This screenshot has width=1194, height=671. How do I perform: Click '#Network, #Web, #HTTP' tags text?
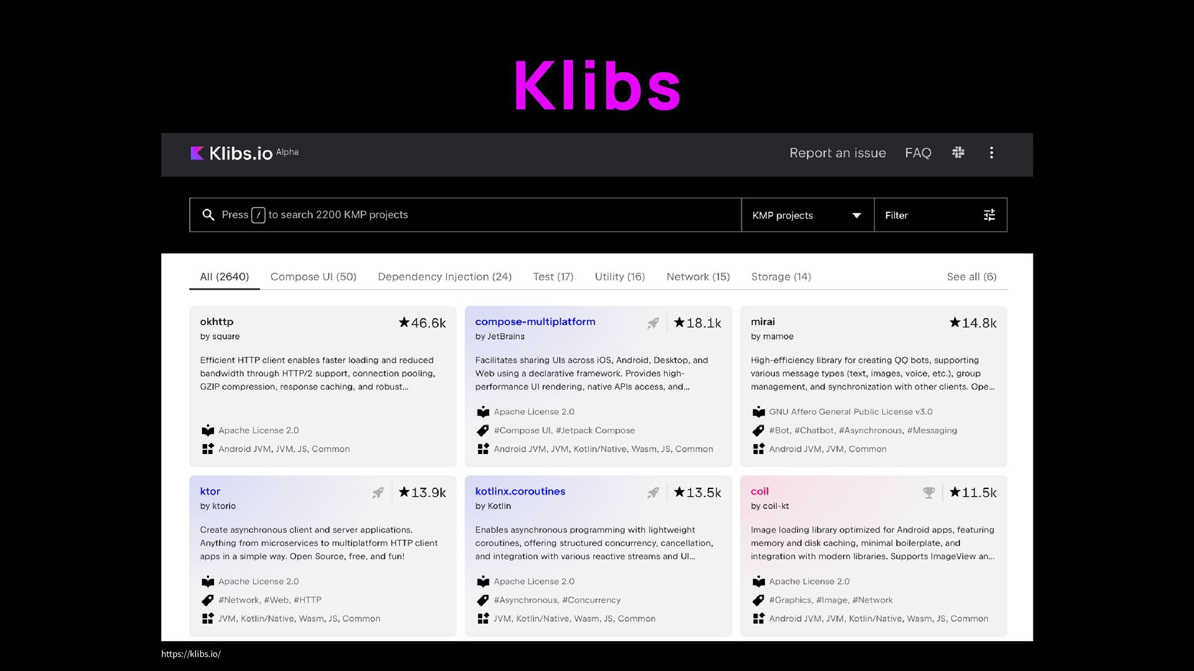pyautogui.click(x=269, y=600)
